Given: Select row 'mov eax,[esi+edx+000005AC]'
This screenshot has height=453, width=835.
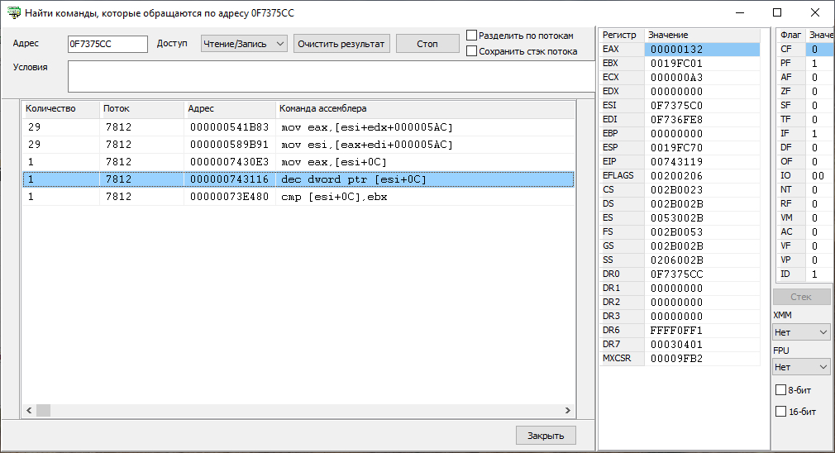Looking at the screenshot, I should point(298,127).
